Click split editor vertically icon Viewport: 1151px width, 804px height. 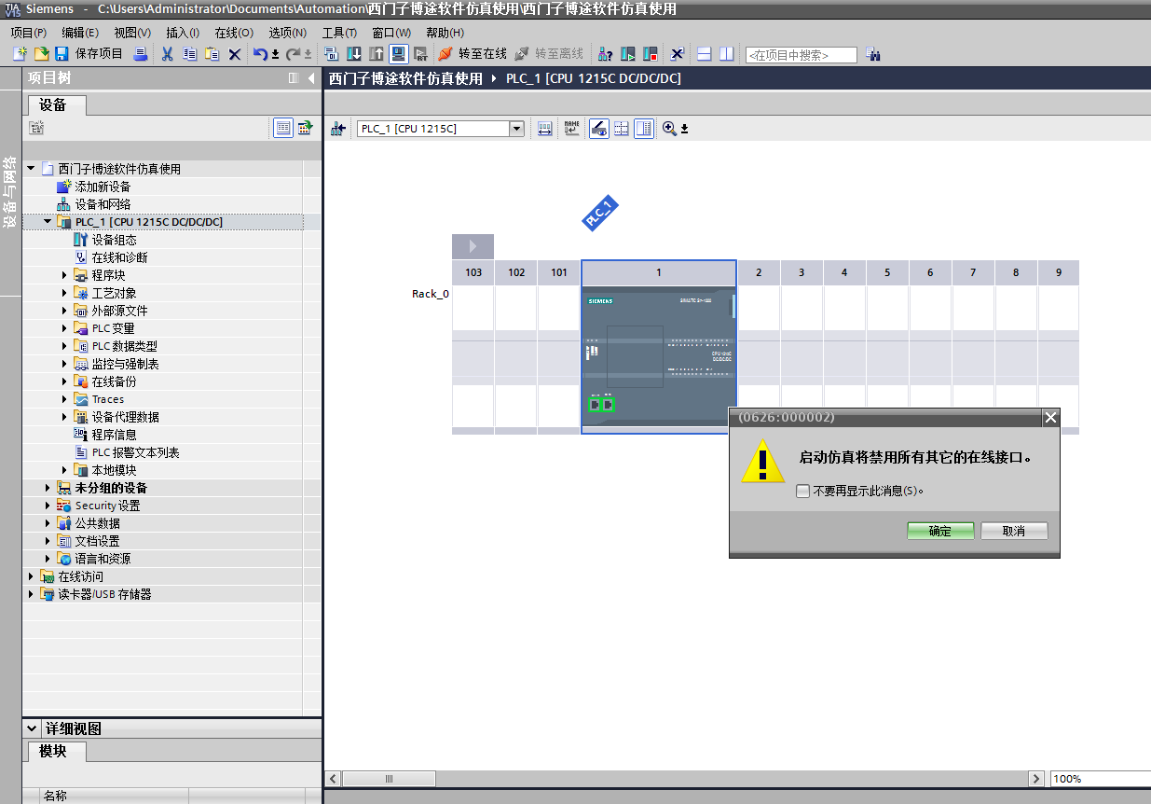pos(726,55)
